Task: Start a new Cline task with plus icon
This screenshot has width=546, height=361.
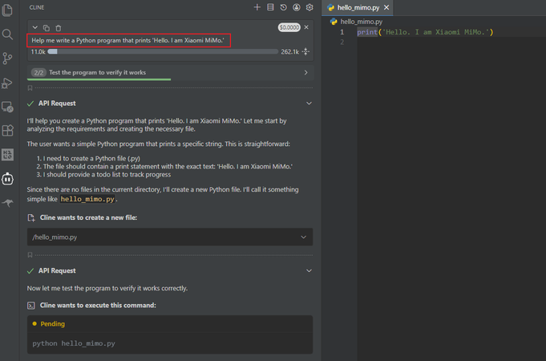Action: (x=257, y=7)
